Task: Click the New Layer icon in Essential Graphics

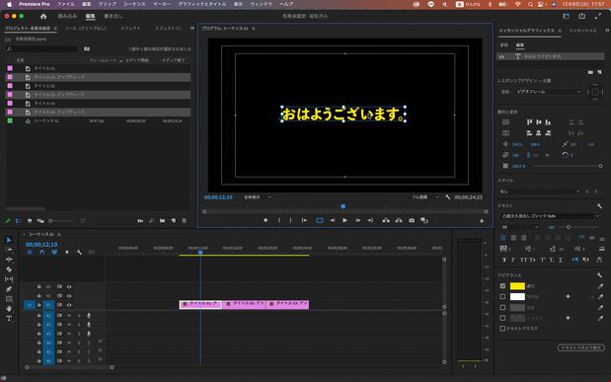Action: (x=599, y=72)
